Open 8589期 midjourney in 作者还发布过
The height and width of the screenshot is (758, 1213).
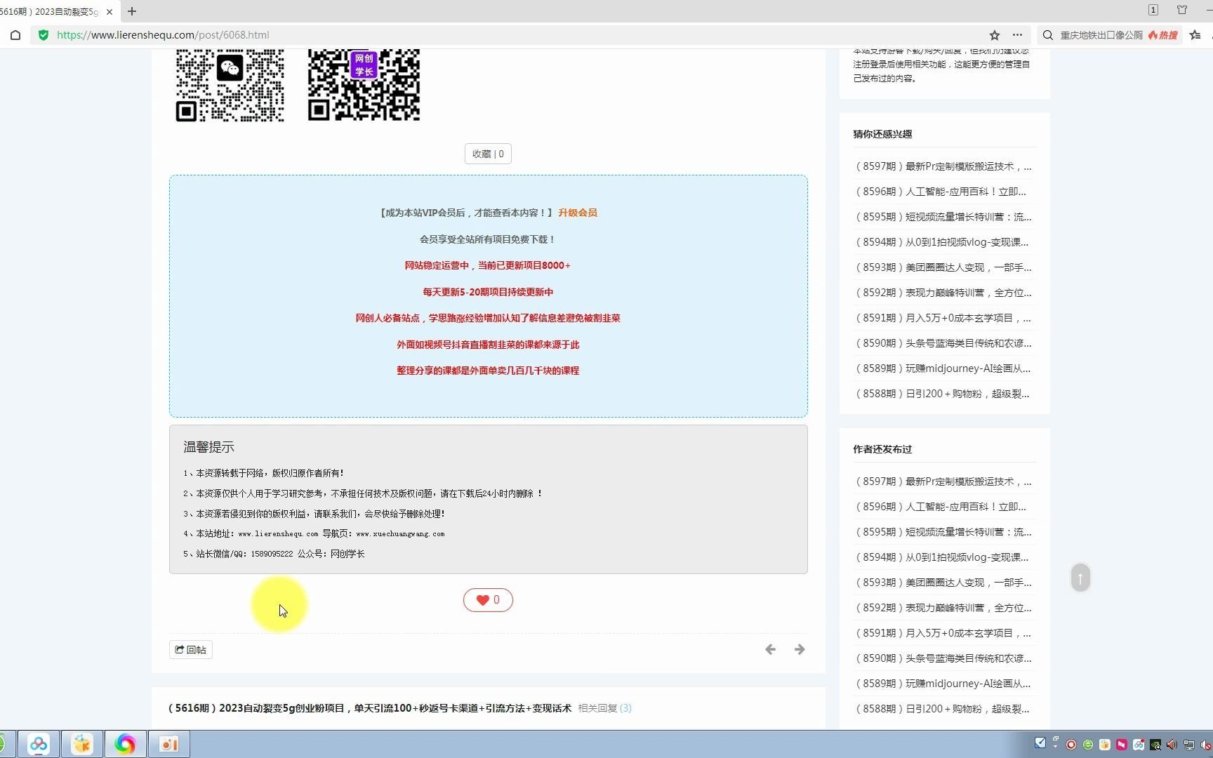pos(943,684)
